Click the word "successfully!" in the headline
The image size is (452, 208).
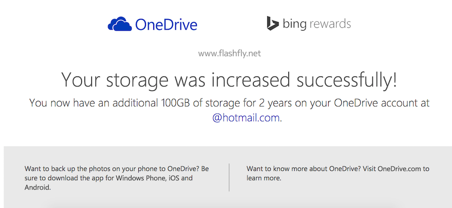coord(346,80)
